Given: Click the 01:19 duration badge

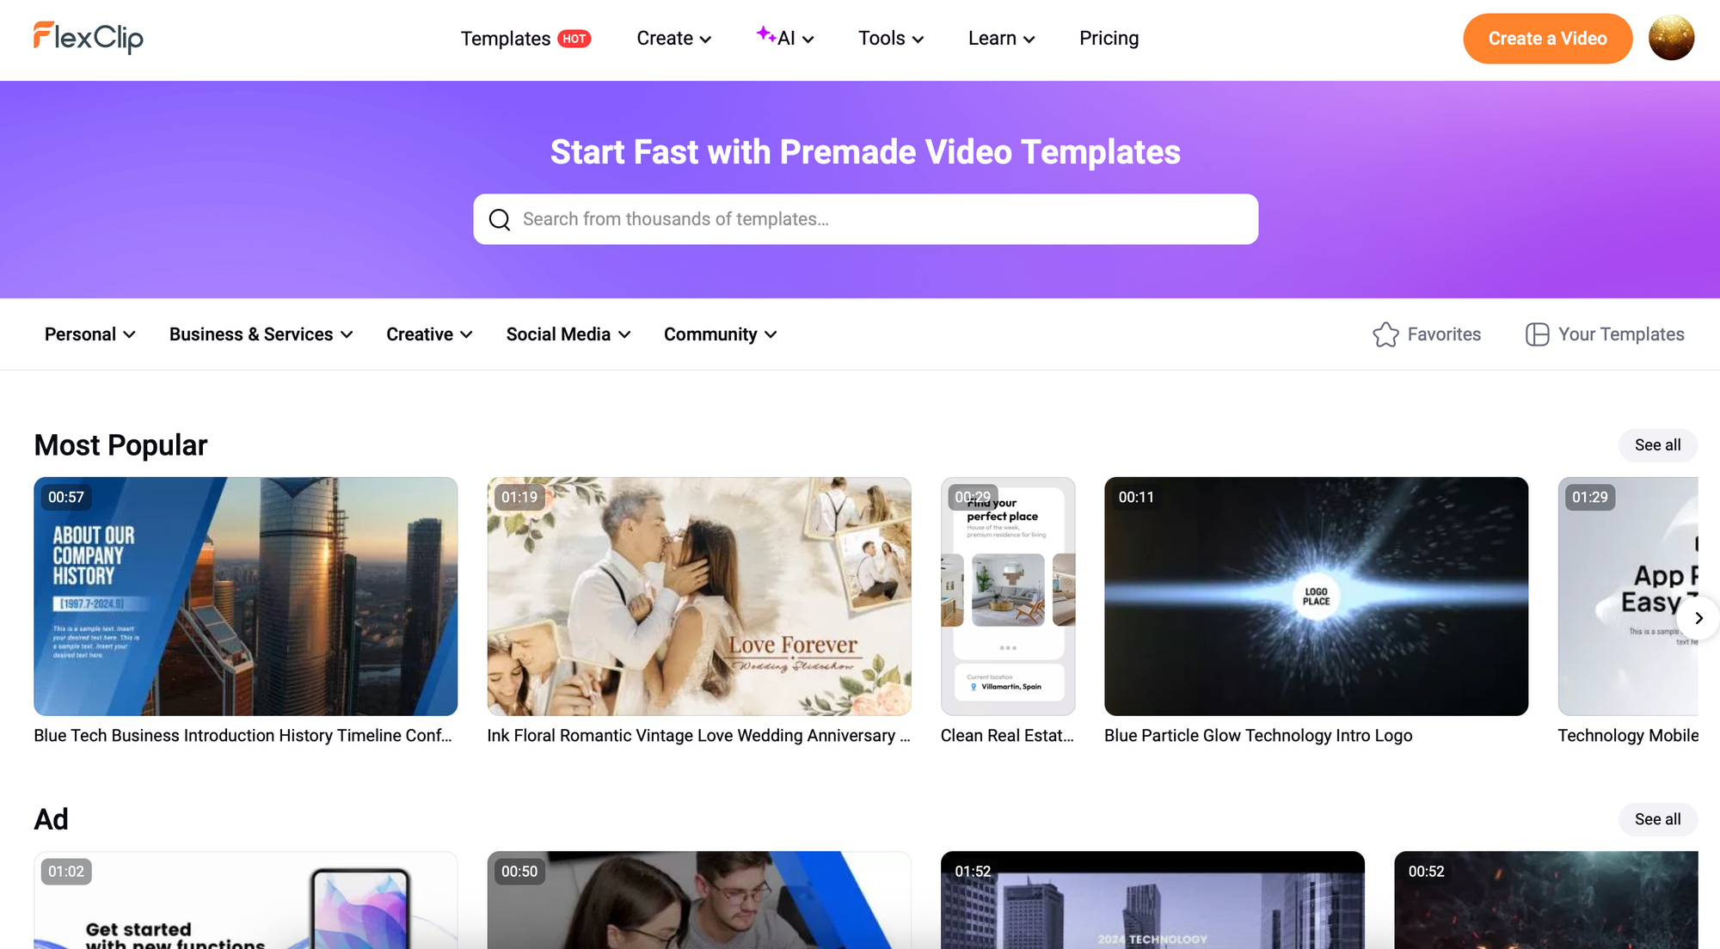Looking at the screenshot, I should click(519, 498).
